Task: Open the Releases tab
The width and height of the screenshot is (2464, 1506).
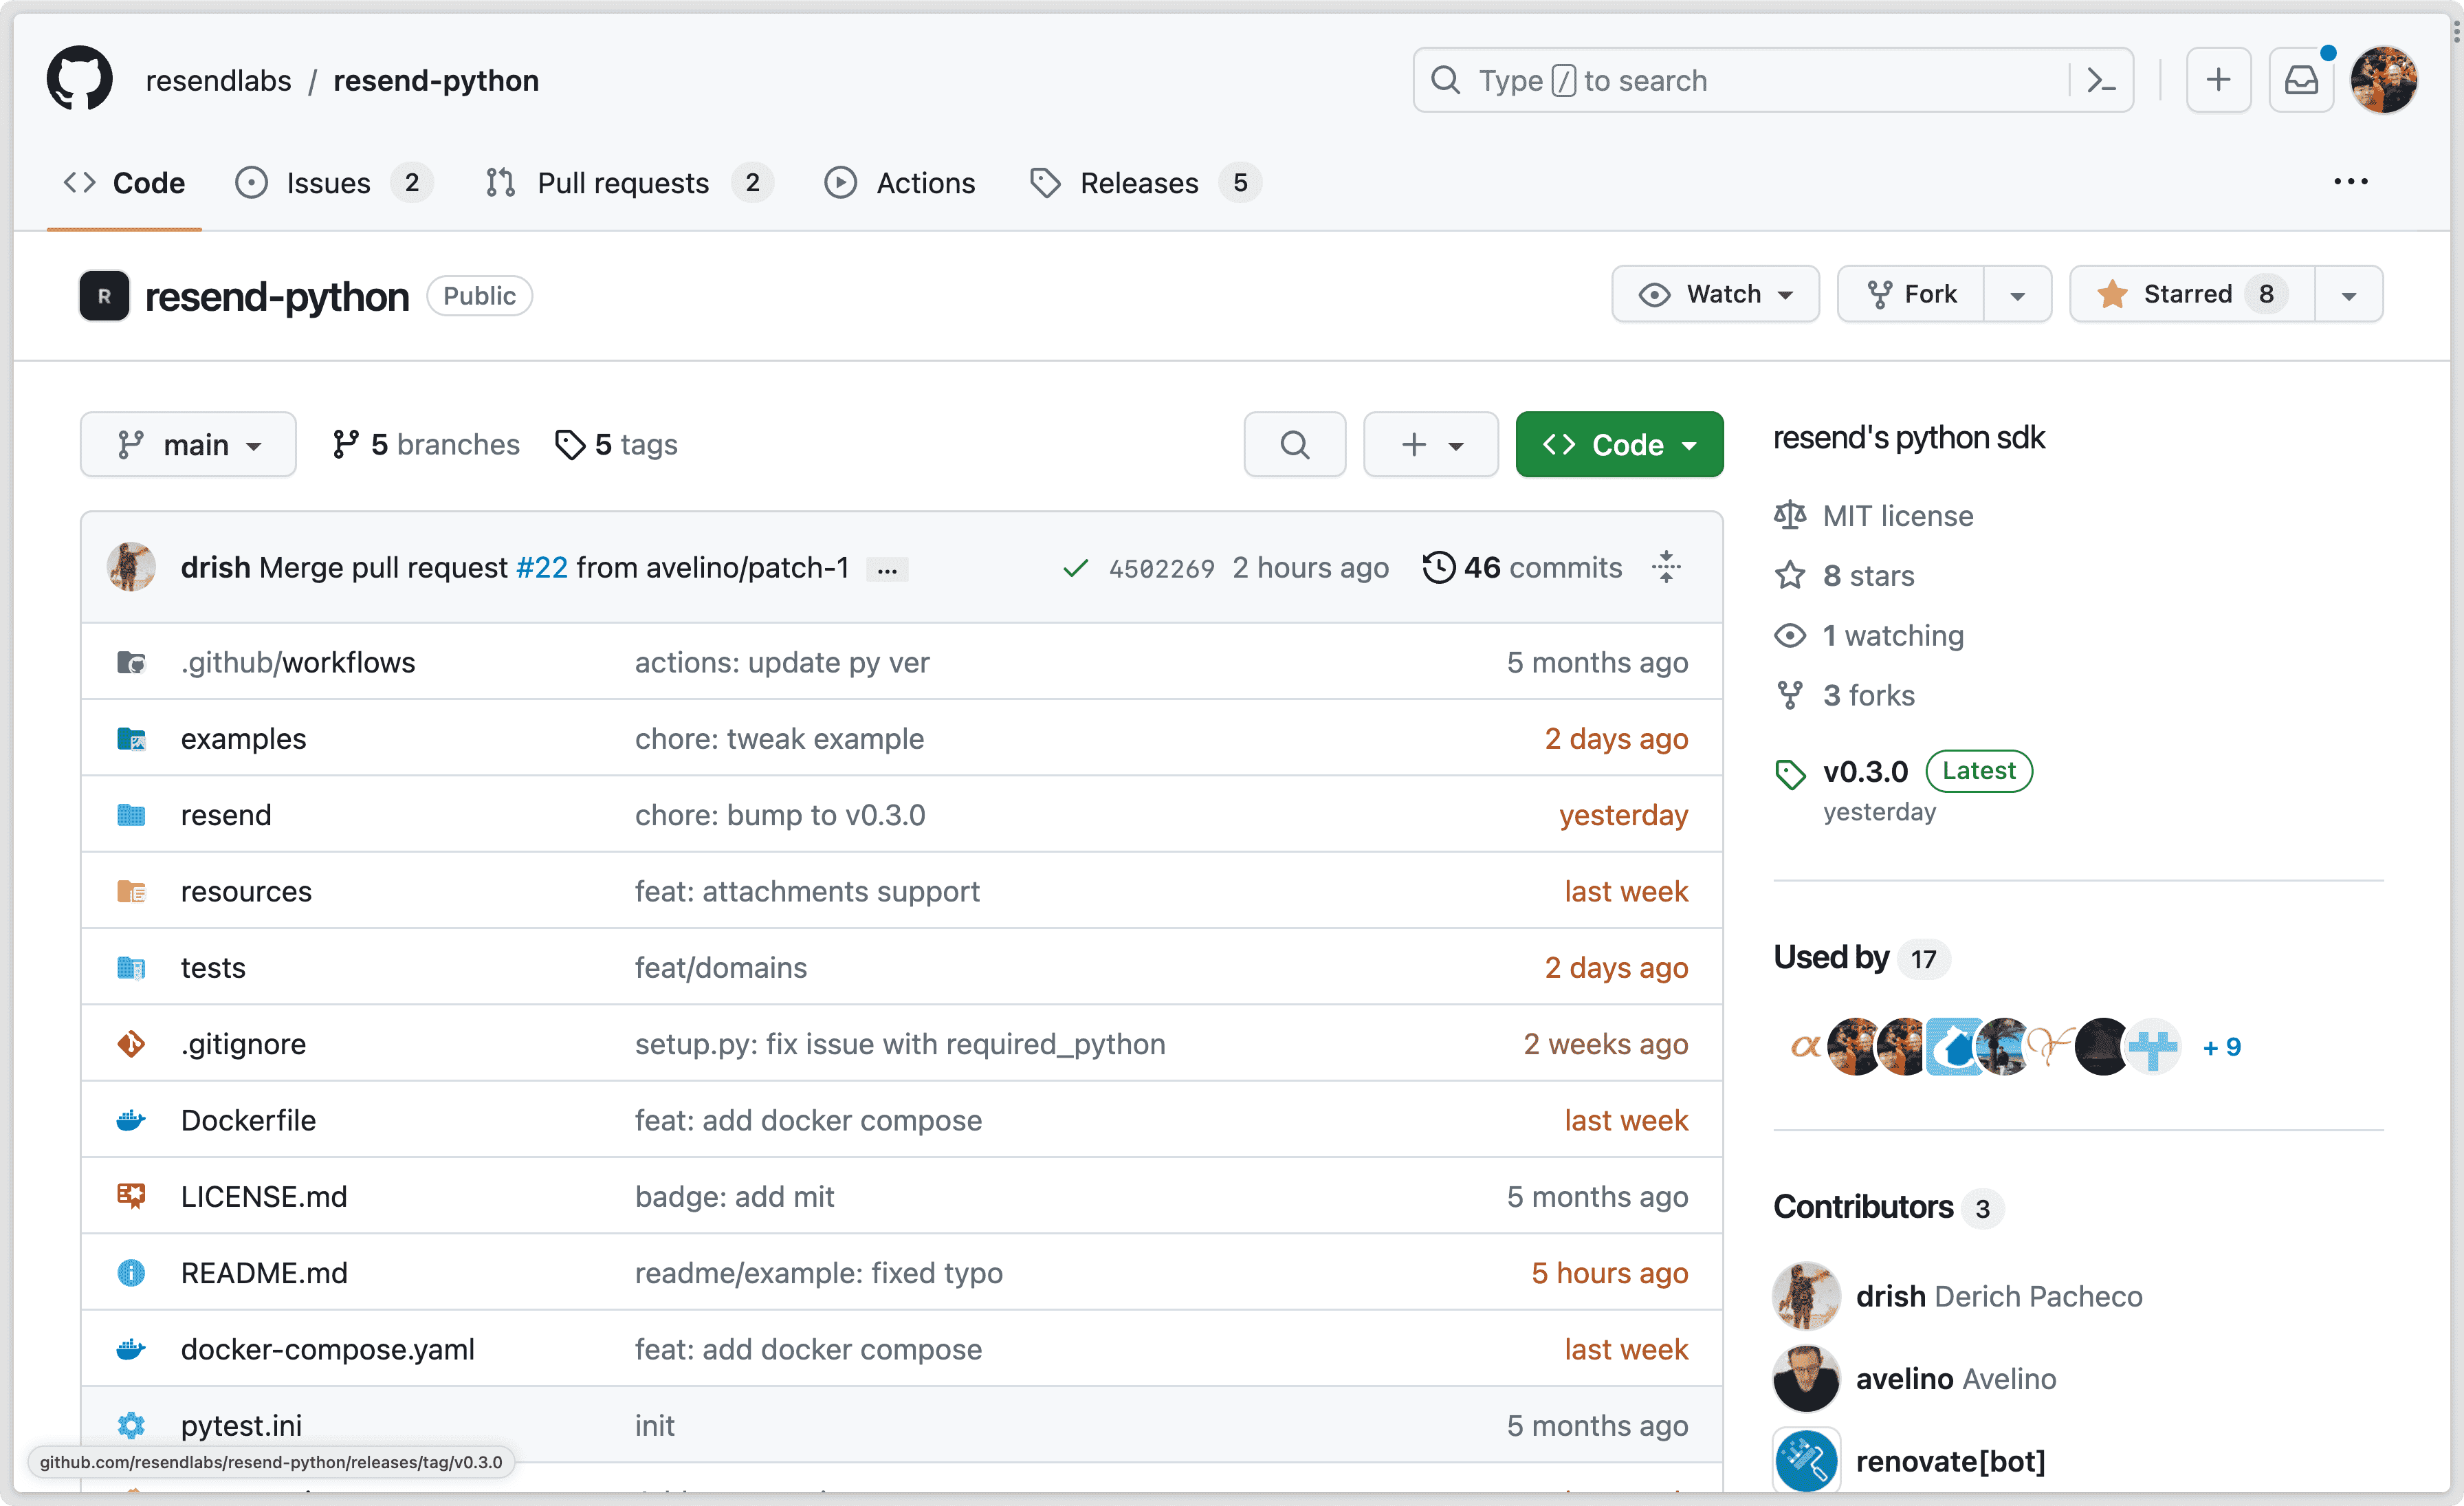Action: coord(1139,183)
